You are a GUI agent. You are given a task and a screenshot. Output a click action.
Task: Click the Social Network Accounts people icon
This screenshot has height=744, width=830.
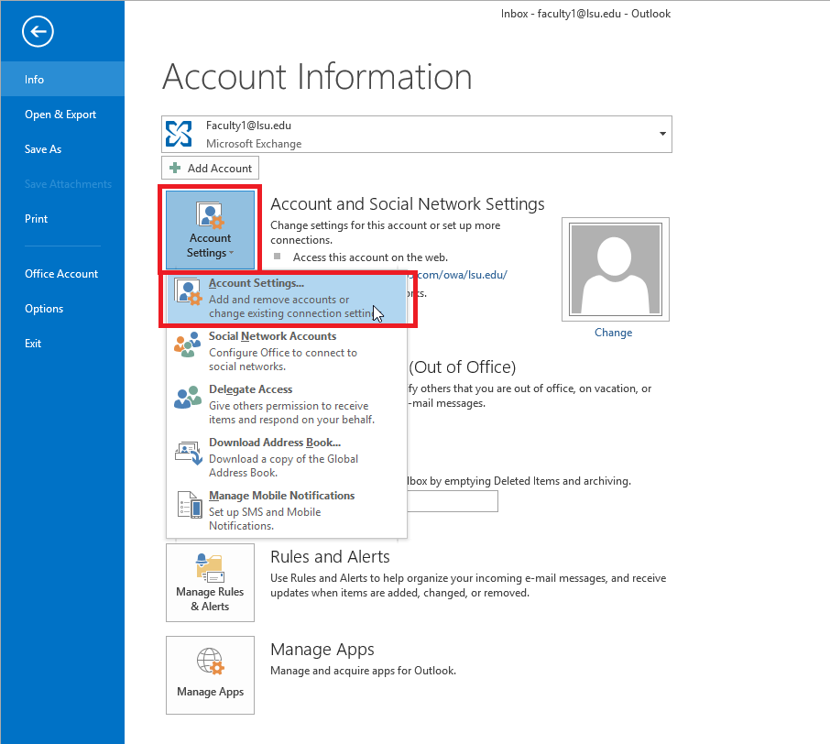[x=188, y=345]
